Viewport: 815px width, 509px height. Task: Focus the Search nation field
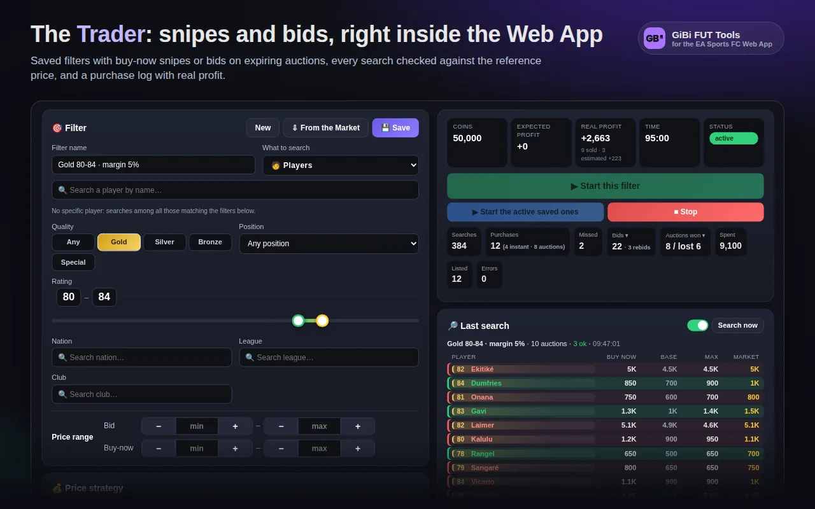point(142,357)
